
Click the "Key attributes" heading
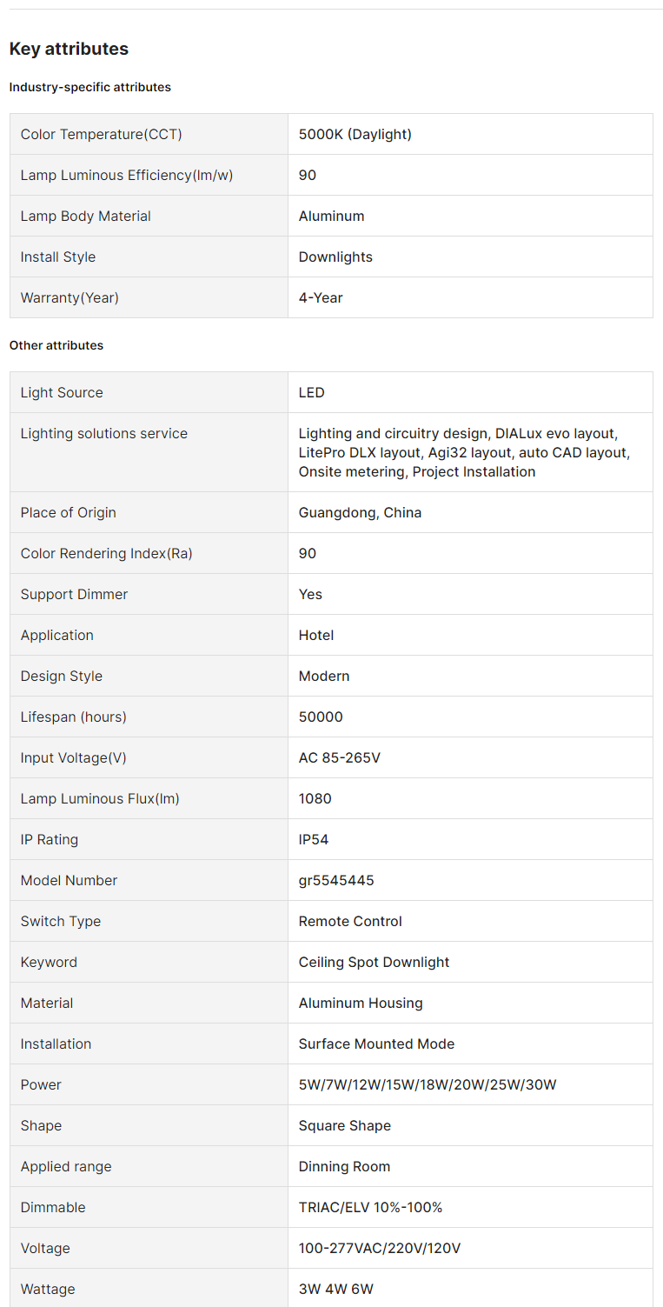(x=69, y=49)
